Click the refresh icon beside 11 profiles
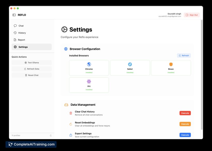Image resolution: width=212 pixels, height=151 pixels. point(51,136)
